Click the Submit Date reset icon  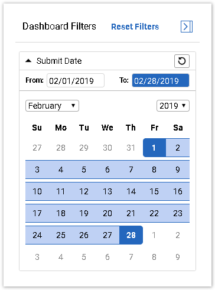tap(182, 61)
